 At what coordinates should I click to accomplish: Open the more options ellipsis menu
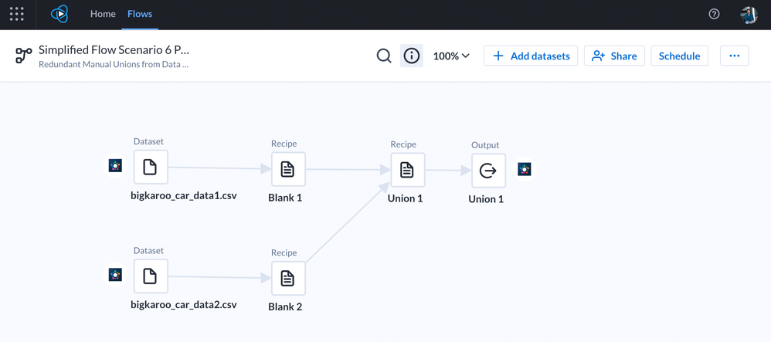(x=734, y=56)
